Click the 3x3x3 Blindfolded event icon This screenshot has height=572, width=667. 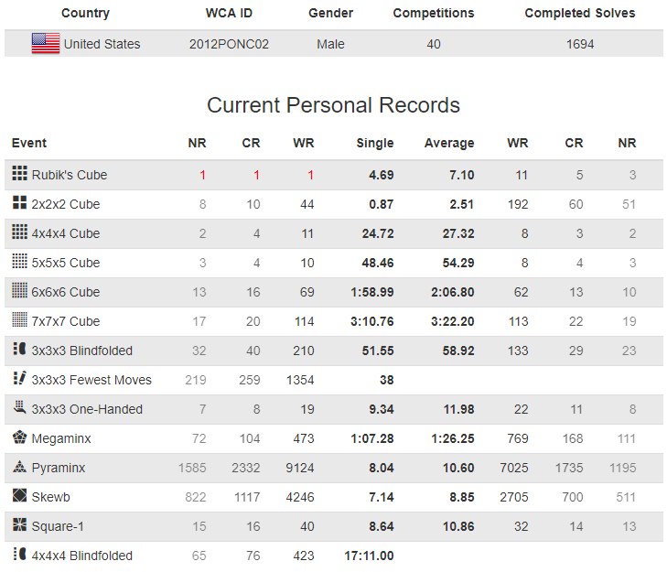pyautogui.click(x=20, y=350)
